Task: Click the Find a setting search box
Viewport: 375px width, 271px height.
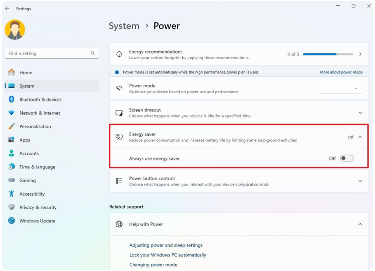Action: click(x=47, y=53)
